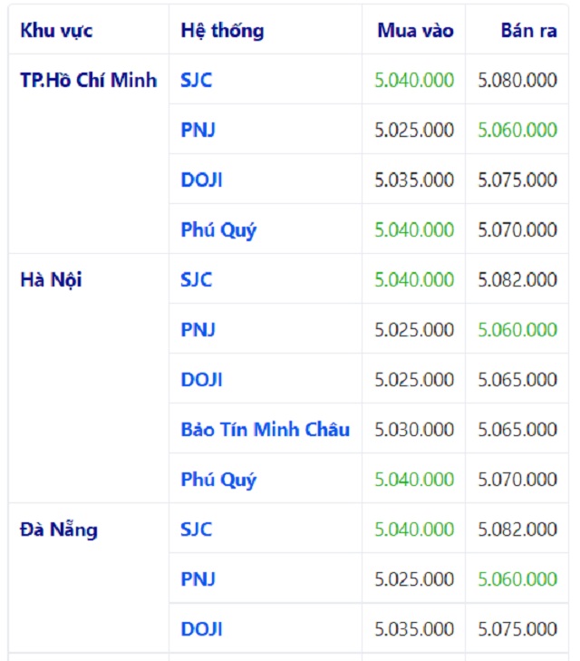580x661 pixels.
Task: Select the Hà Nội region cell
Action: tap(51, 279)
